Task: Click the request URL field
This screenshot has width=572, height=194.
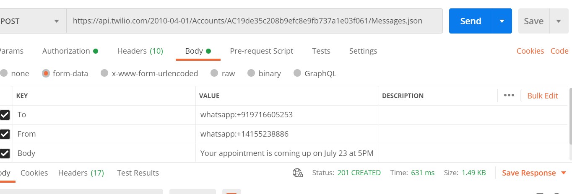Action: pyautogui.click(x=255, y=21)
